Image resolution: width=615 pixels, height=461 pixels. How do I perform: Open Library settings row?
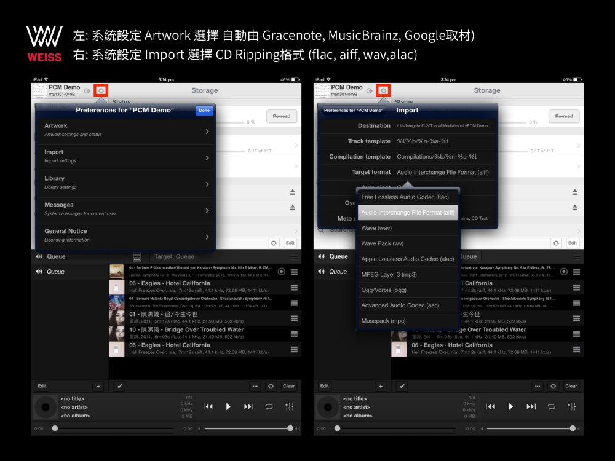point(125,184)
